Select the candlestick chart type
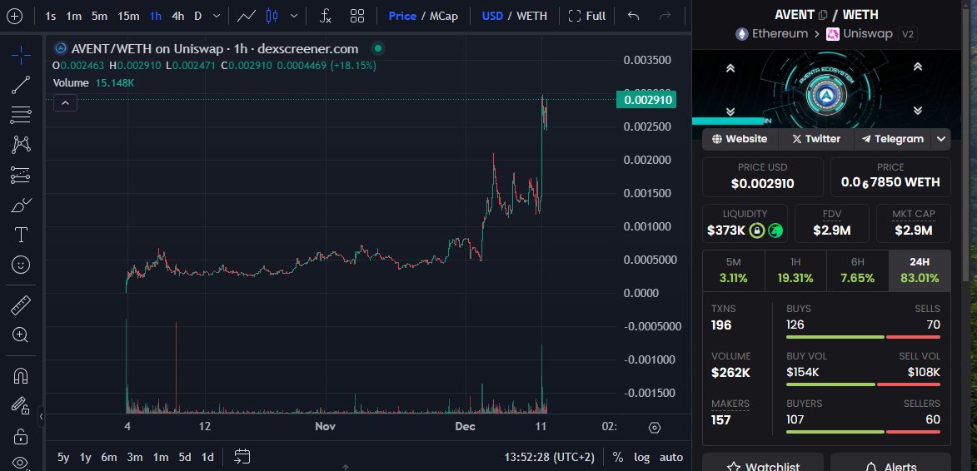 click(x=272, y=16)
